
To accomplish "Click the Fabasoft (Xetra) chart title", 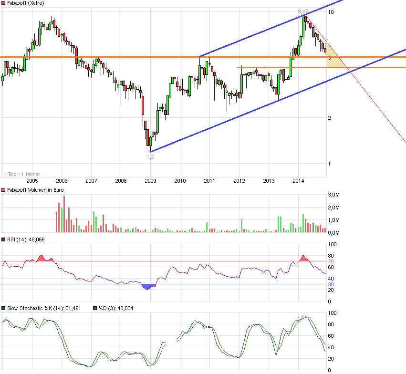I will (x=26, y=3).
